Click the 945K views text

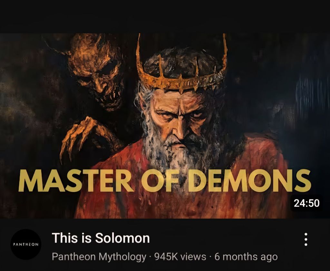[x=180, y=257]
